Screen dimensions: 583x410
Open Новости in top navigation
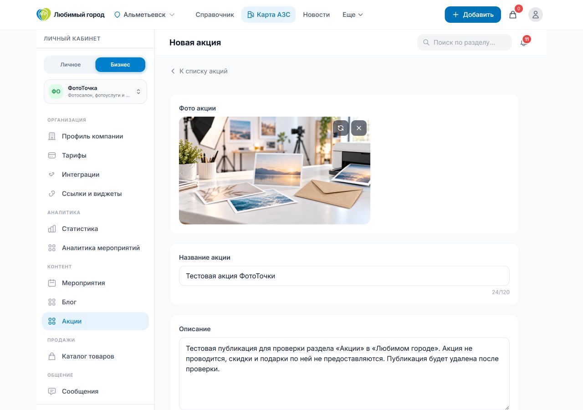tap(316, 15)
